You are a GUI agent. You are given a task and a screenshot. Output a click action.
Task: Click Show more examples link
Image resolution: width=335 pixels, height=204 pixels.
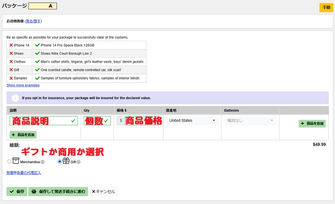[x=23, y=85]
